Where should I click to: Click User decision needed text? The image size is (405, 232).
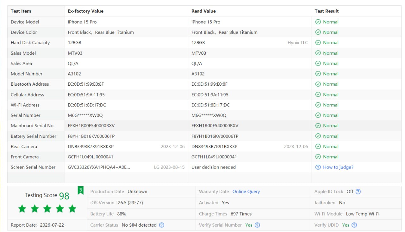pyautogui.click(x=214, y=167)
